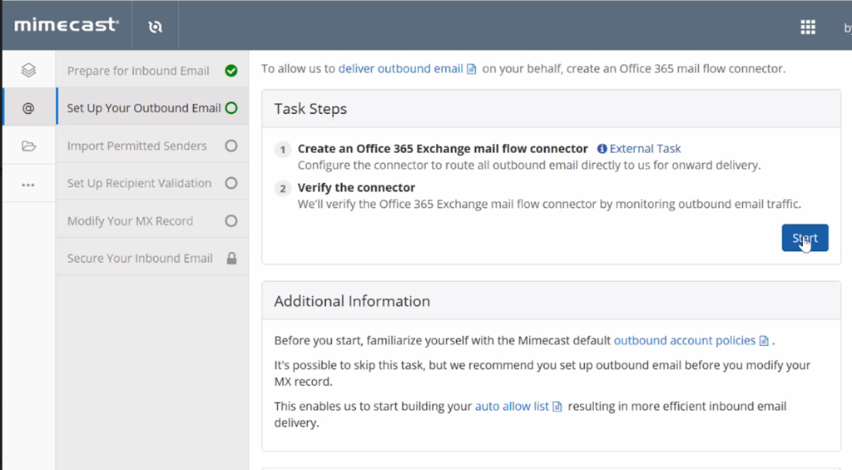Open the auto allow list link
852x470 pixels.
(512, 407)
